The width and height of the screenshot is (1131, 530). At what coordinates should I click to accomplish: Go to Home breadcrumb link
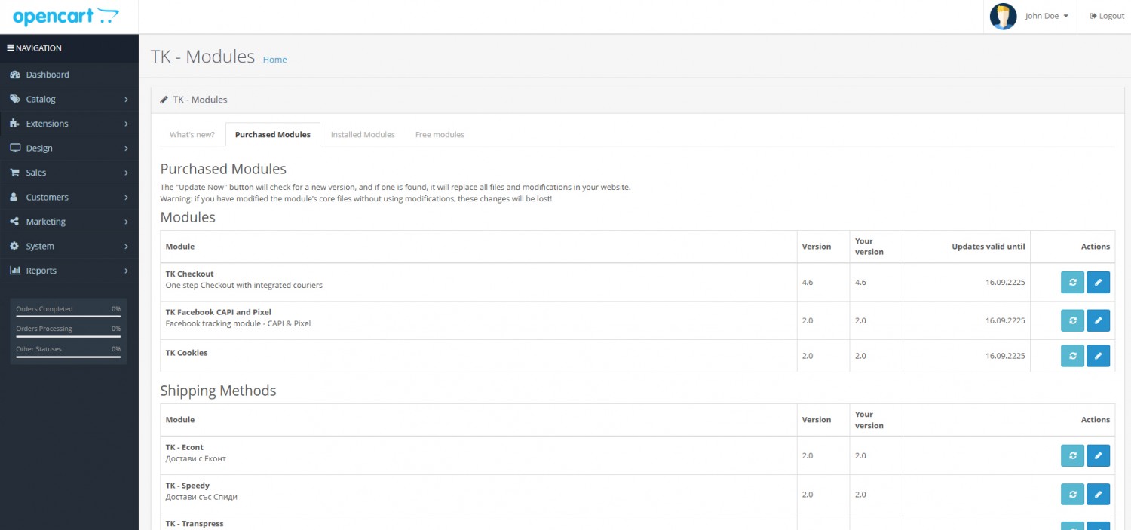[x=274, y=60]
